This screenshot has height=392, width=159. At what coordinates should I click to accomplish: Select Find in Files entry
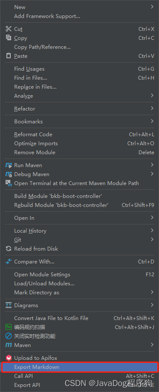click(80, 78)
